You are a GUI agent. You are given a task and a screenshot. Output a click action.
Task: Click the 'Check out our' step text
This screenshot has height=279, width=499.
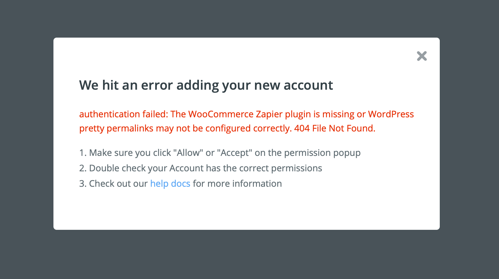click(x=181, y=184)
